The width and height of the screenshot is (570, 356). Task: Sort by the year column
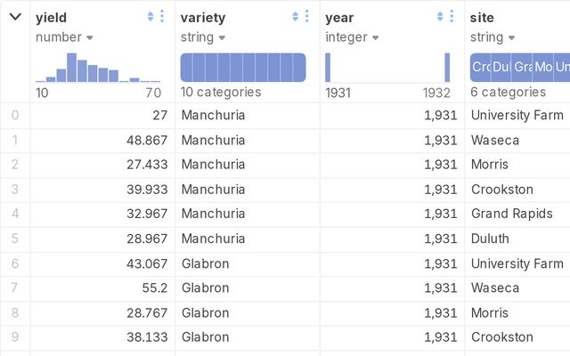point(440,17)
